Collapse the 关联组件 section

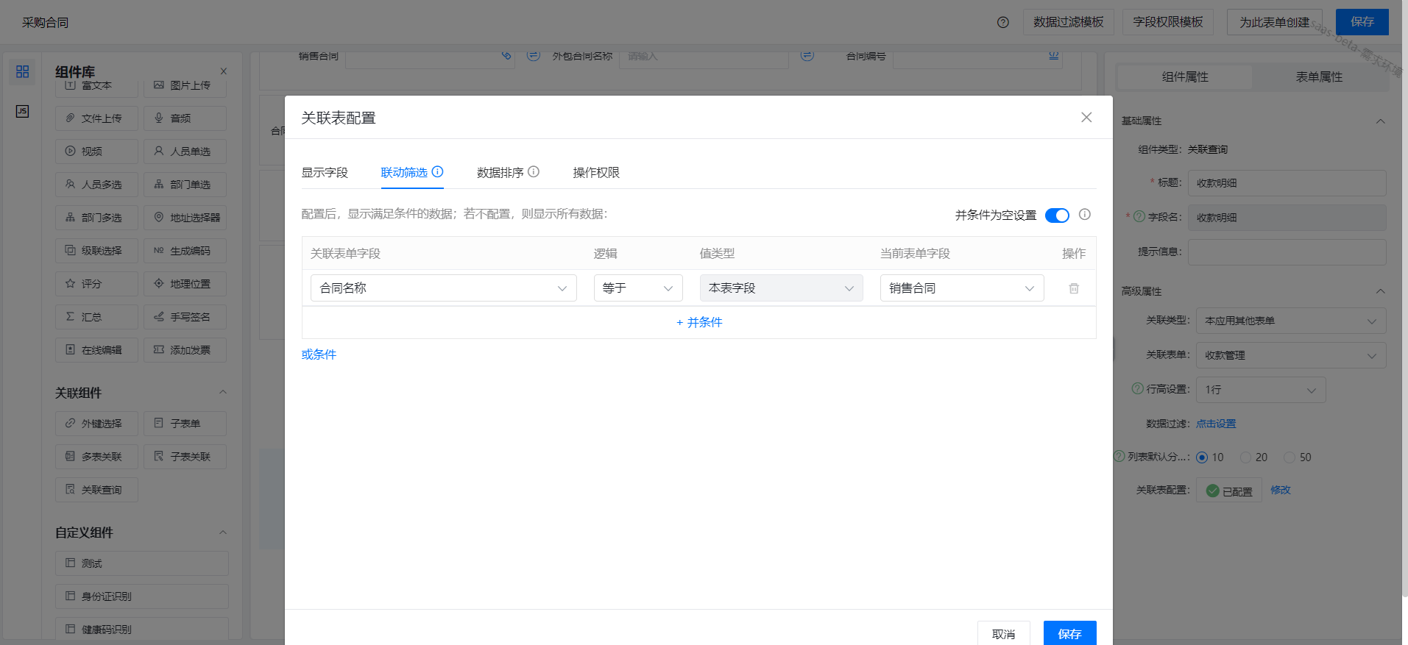(x=223, y=392)
